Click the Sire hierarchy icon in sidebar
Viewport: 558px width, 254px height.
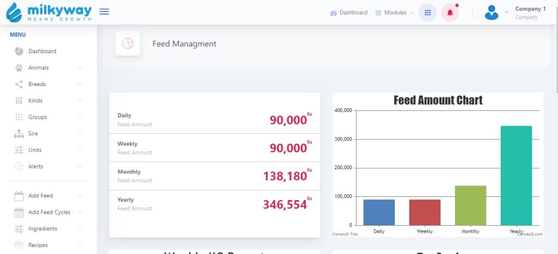pos(19,134)
